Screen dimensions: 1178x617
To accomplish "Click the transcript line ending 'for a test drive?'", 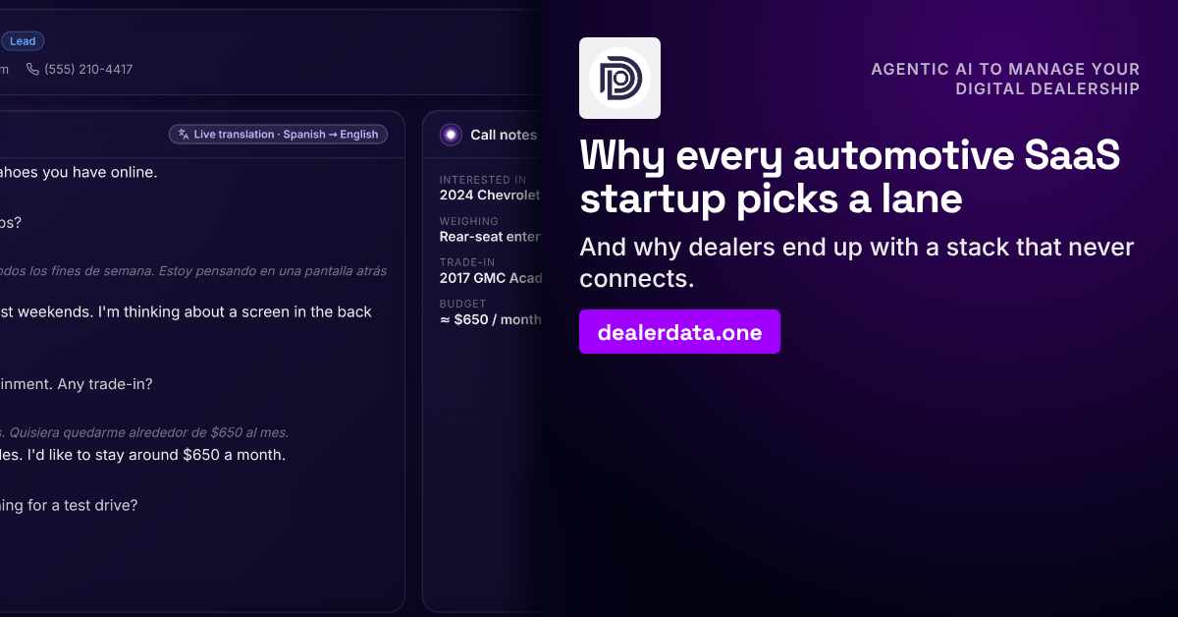I will 69,505.
